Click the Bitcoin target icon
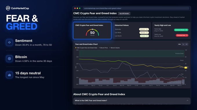Viewport: 197px width, 110px height. pyautogui.click(x=9, y=59)
